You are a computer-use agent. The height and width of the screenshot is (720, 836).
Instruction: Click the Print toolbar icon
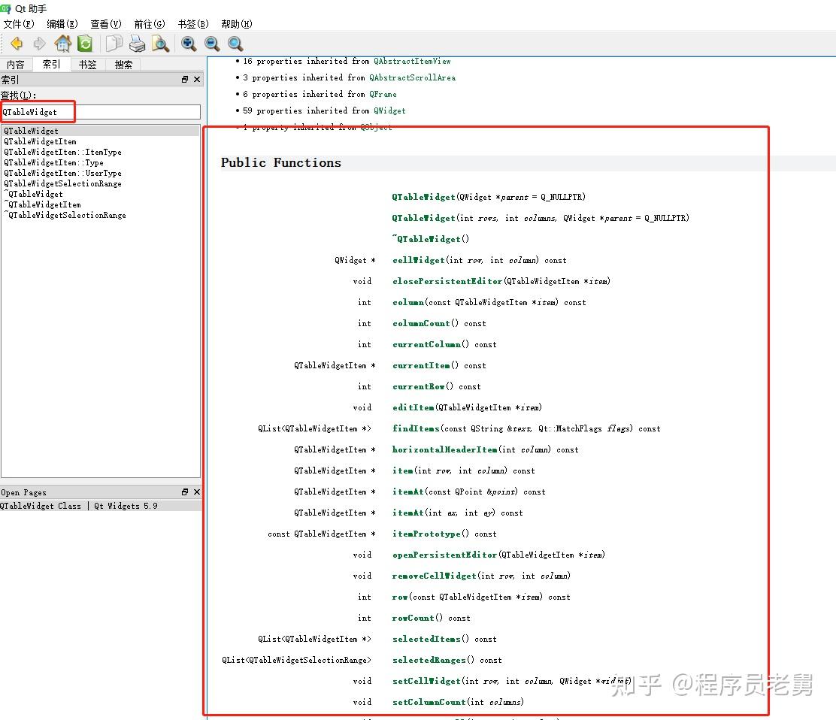137,44
